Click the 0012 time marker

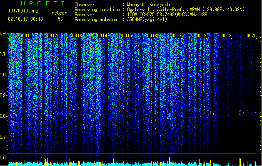coord(52,36)
